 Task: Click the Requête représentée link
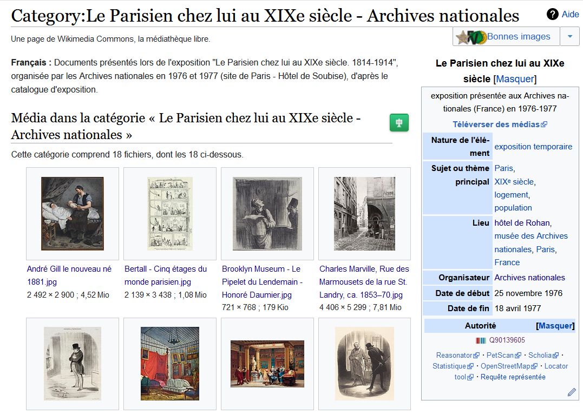(x=513, y=377)
